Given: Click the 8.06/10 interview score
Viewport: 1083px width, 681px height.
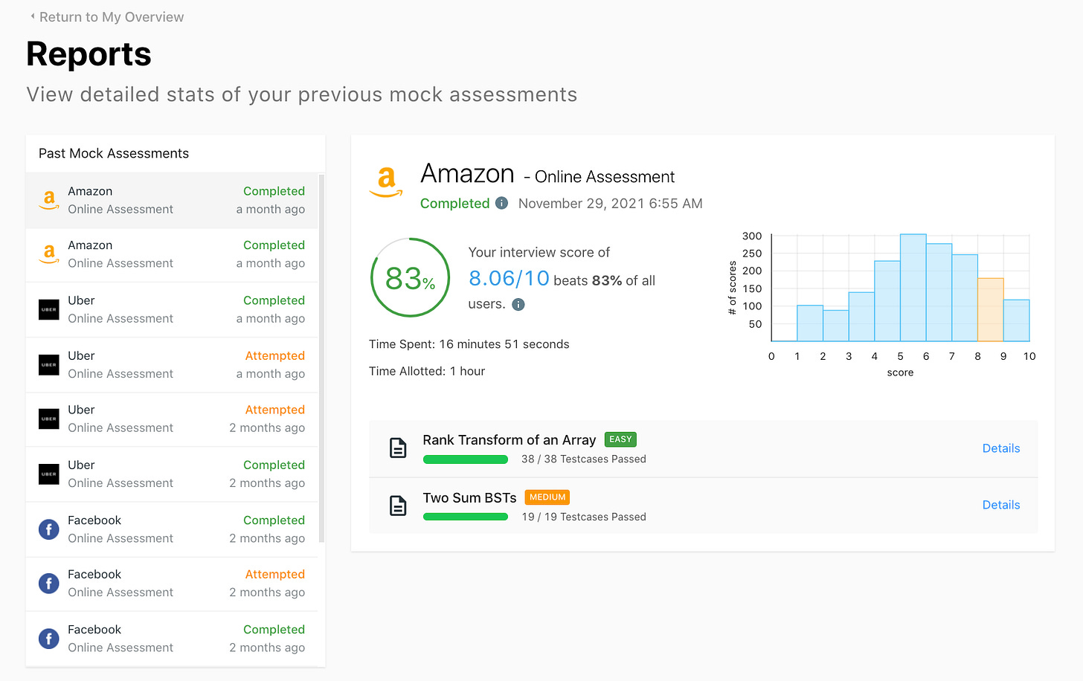Looking at the screenshot, I should pos(509,278).
